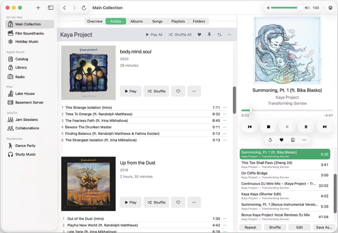Image resolution: width=338 pixels, height=233 pixels.
Task: Favorite the now playing song with heart
Action: click(281, 140)
